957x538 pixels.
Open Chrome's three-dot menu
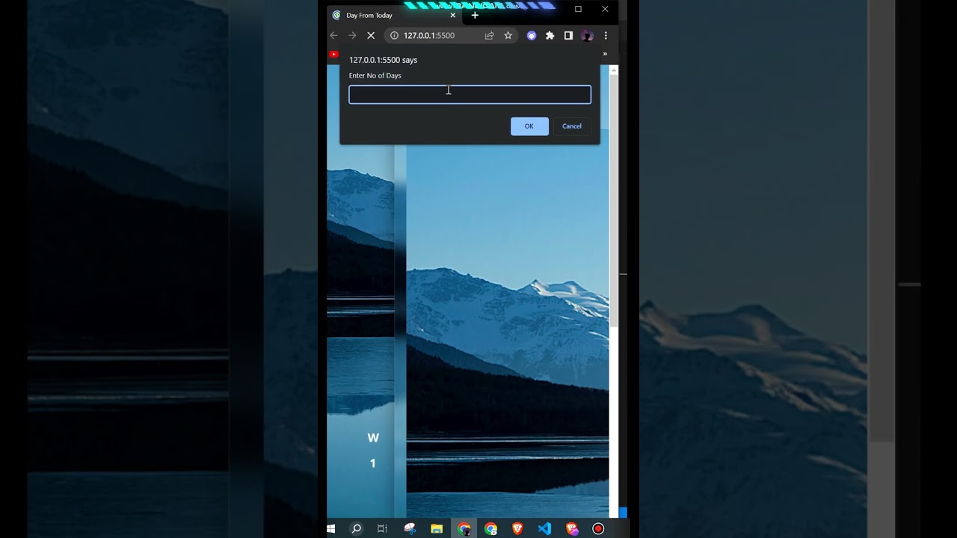click(x=606, y=35)
